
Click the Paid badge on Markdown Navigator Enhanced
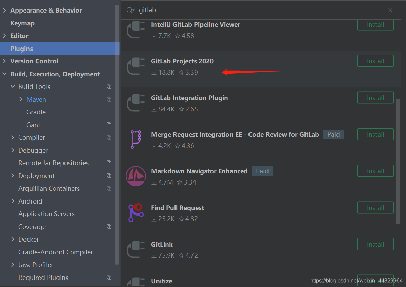click(x=262, y=171)
